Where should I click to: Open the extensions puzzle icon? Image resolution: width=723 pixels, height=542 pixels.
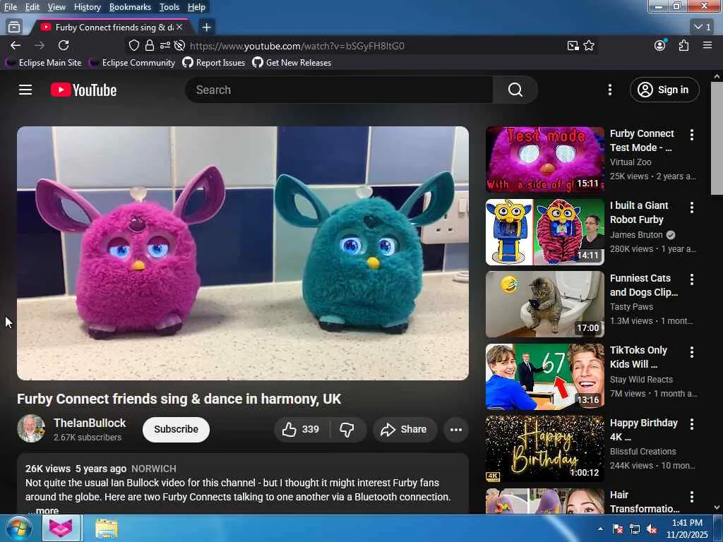(683, 46)
